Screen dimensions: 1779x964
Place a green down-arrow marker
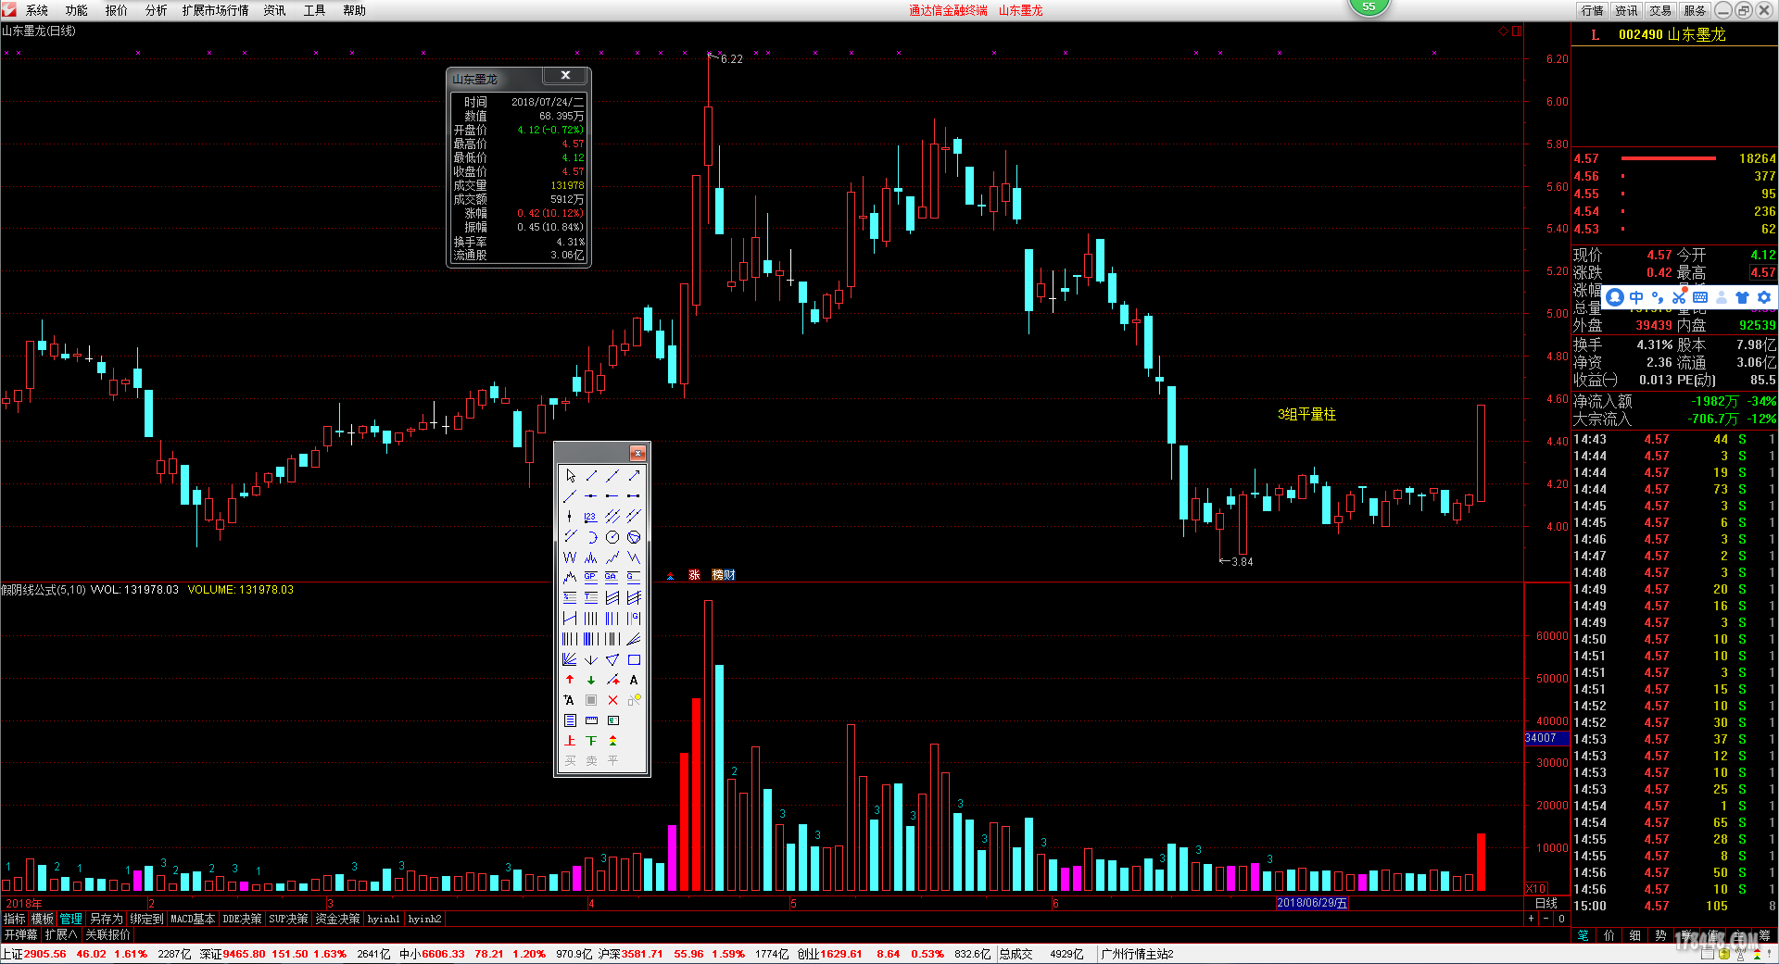[591, 680]
